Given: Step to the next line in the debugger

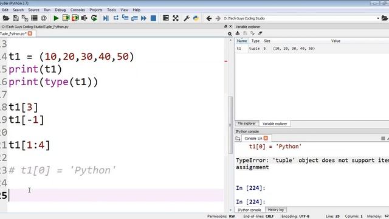Looking at the screenshot, I should point(115,18).
